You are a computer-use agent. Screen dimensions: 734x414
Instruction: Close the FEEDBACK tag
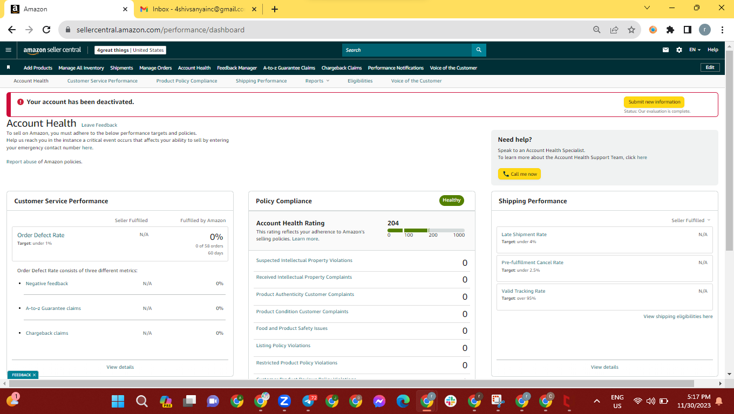coord(34,375)
